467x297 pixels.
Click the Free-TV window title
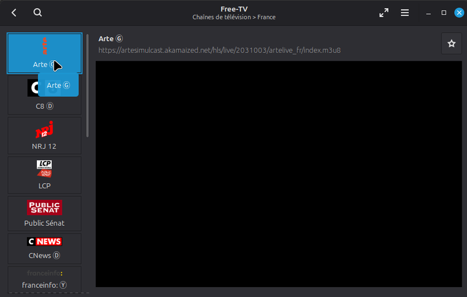pyautogui.click(x=233, y=9)
